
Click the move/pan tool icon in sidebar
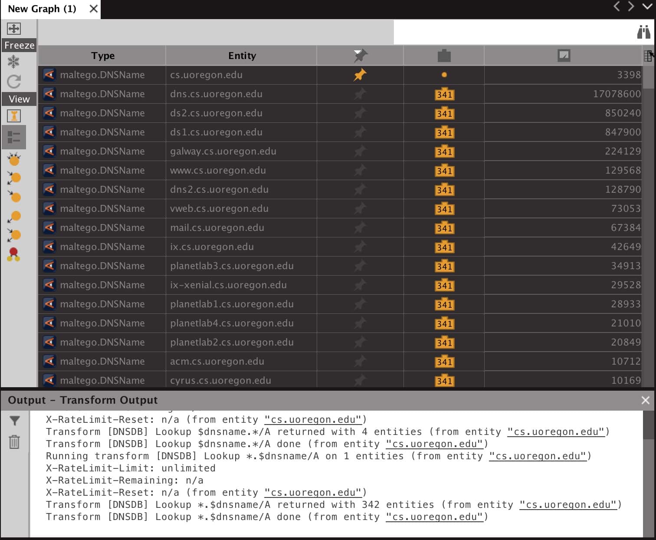tap(14, 29)
